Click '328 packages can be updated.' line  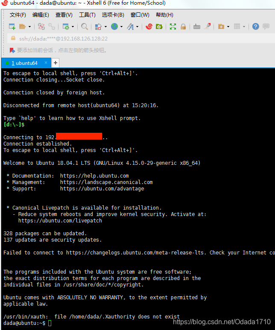point(45,234)
